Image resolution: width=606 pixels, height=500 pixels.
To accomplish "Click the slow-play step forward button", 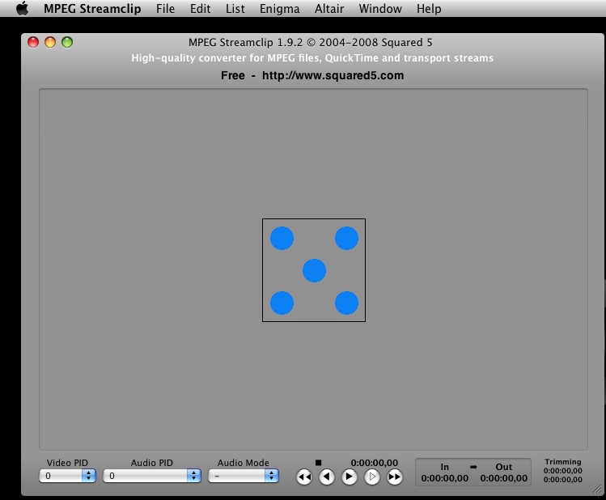I will point(372,477).
